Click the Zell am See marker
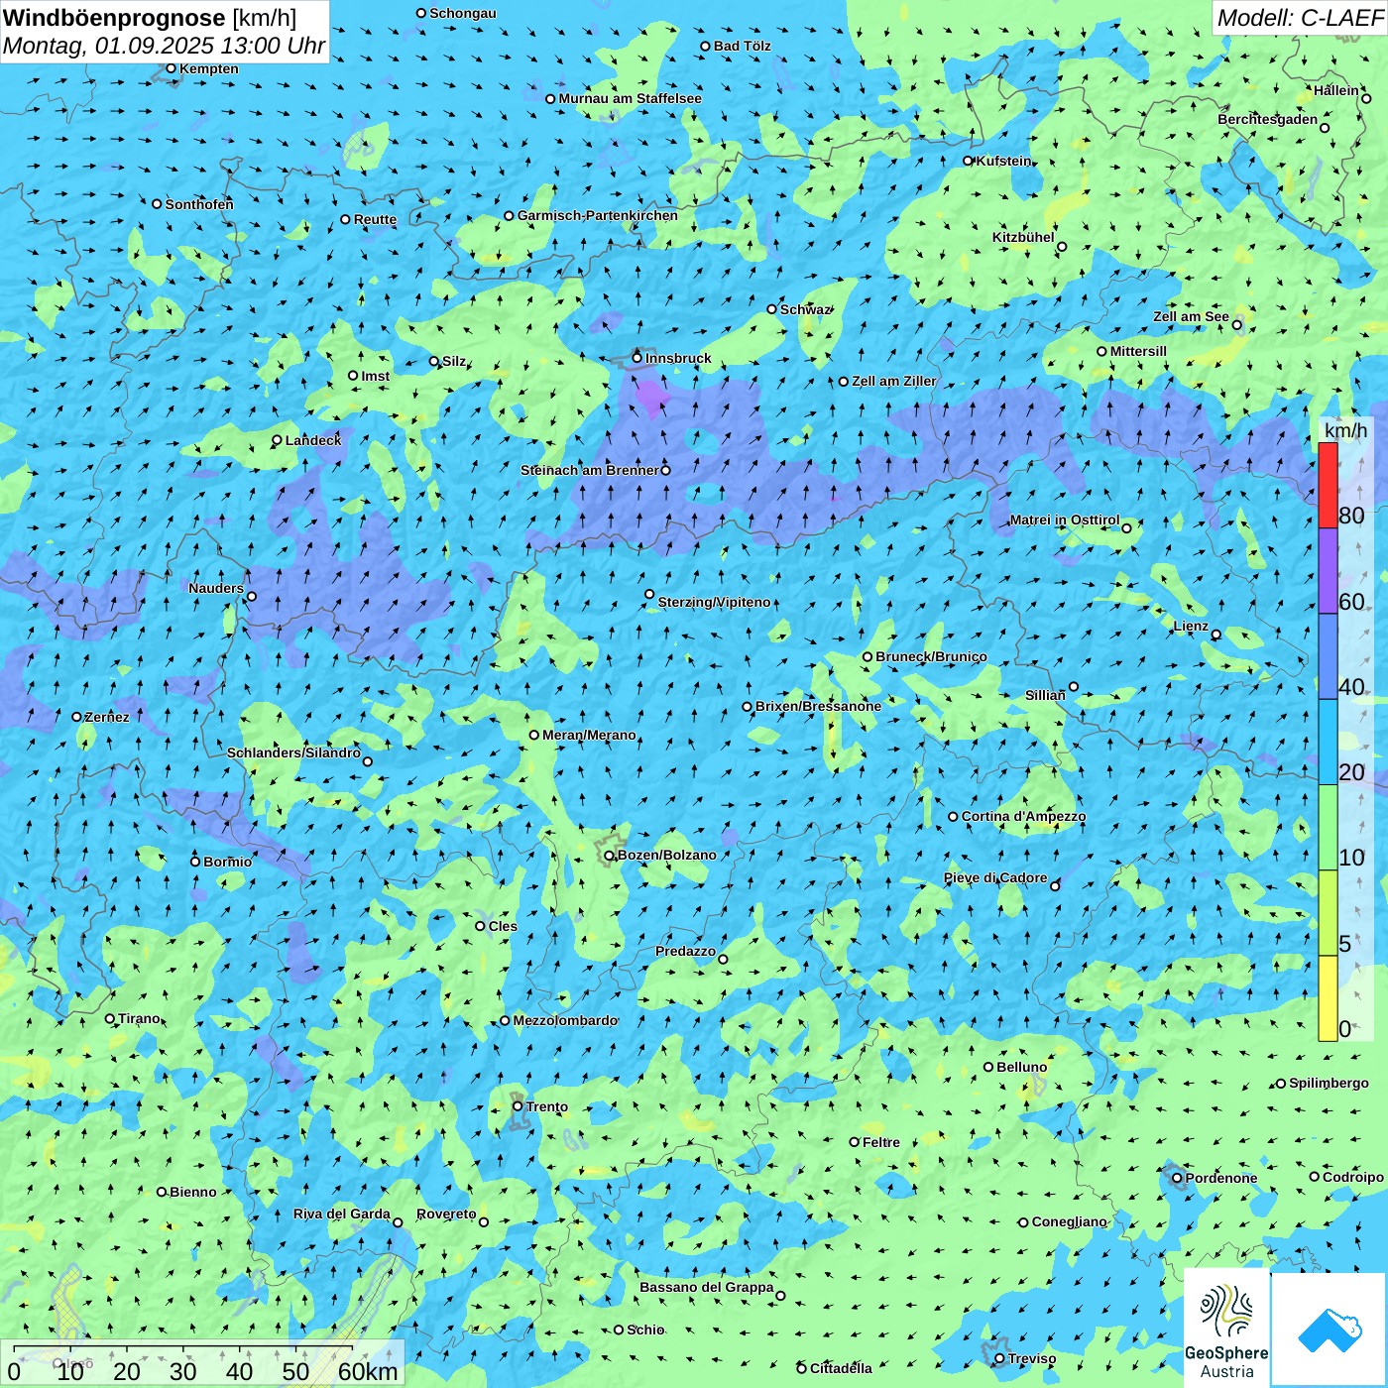This screenshot has width=1388, height=1388. 1237,324
